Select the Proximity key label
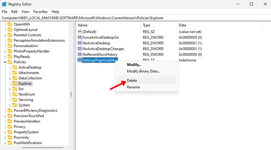271x150 pixels. click(x=21, y=137)
